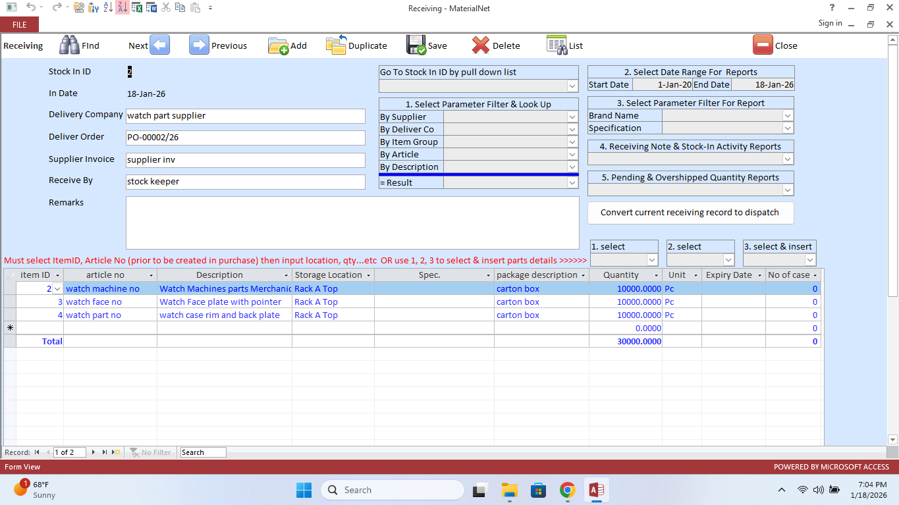The image size is (899, 505).
Task: Click the Undo icon in the toolbar
Action: pos(32,7)
